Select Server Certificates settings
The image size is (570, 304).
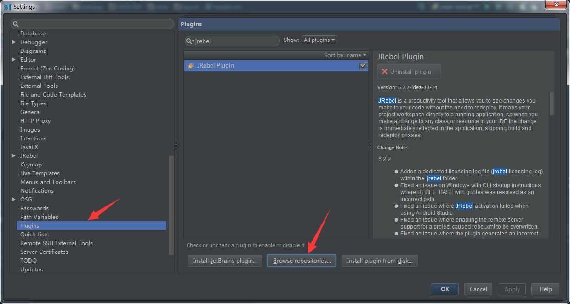coord(44,252)
